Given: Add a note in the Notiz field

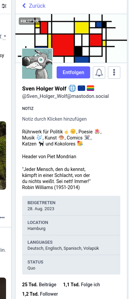Looking at the screenshot, I should [x=55, y=119].
